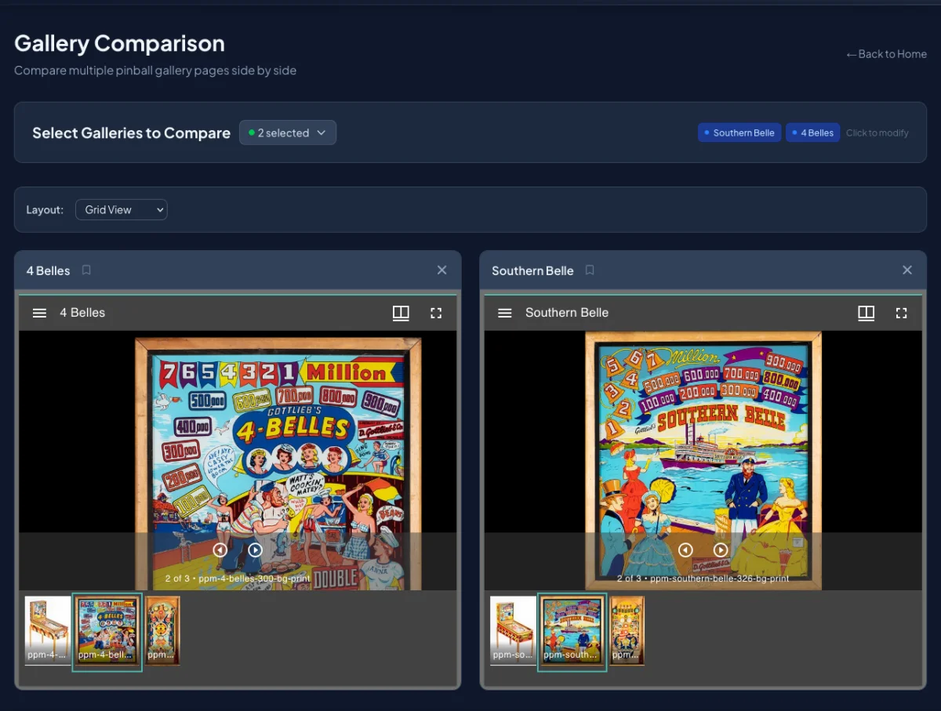Screen dimensions: 941x711
Task: Select split view in the 4 Belles viewer
Action: tap(401, 312)
